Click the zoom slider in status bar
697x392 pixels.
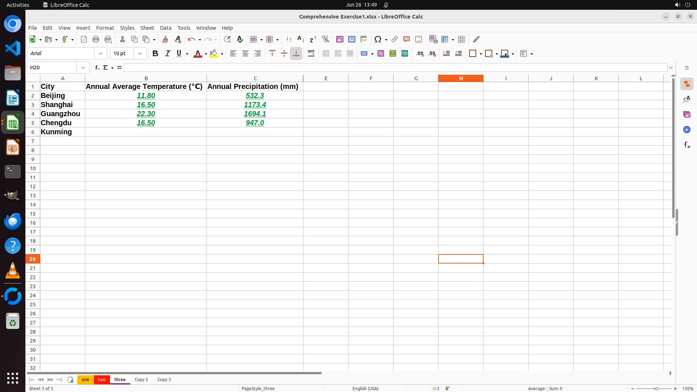click(656, 388)
